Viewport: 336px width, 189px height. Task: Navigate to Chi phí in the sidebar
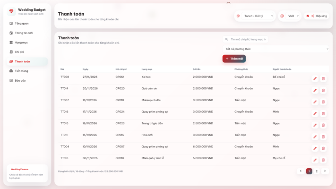pos(27,52)
